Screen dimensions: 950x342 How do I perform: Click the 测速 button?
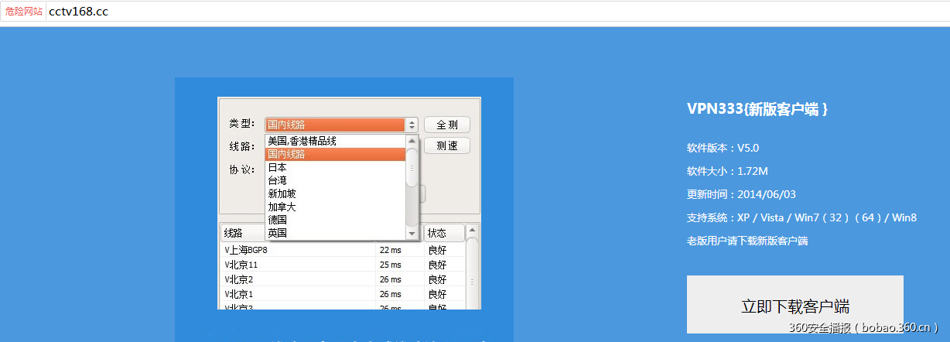[447, 146]
